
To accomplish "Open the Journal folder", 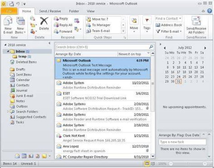I will [x=19, y=91].
